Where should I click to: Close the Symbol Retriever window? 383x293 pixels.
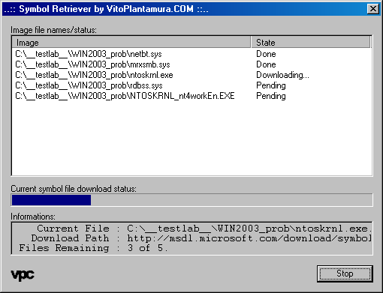pyautogui.click(x=373, y=9)
